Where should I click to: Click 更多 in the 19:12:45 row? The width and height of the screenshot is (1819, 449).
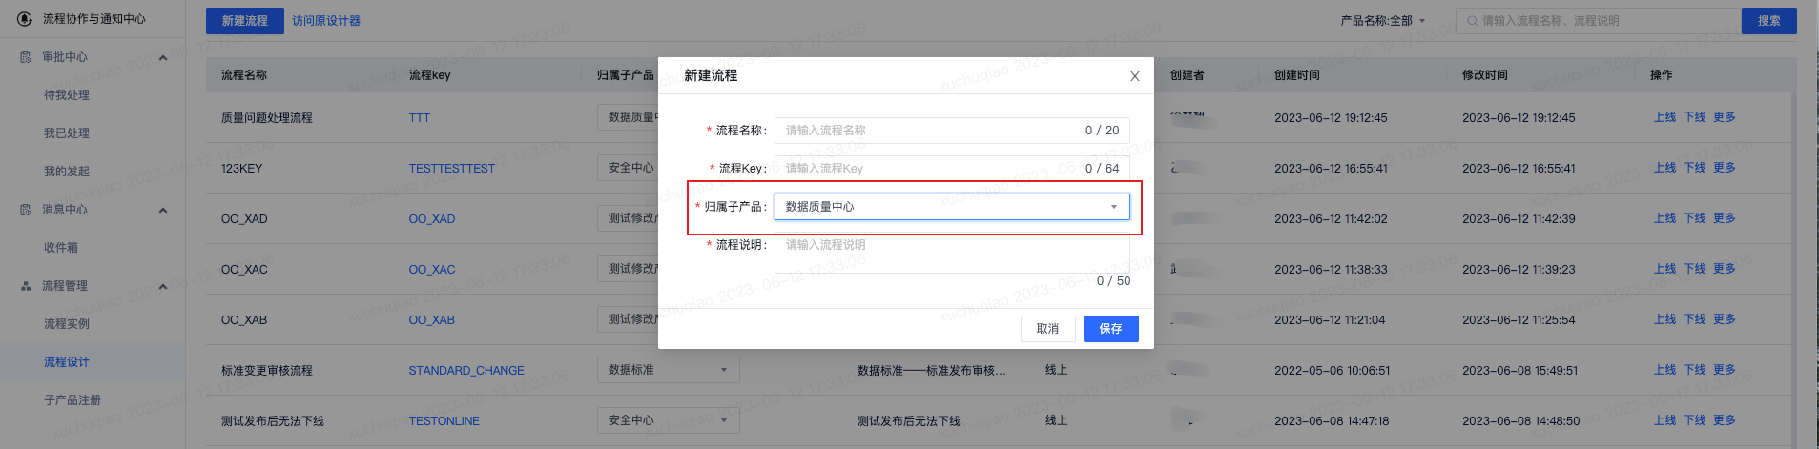(1725, 117)
